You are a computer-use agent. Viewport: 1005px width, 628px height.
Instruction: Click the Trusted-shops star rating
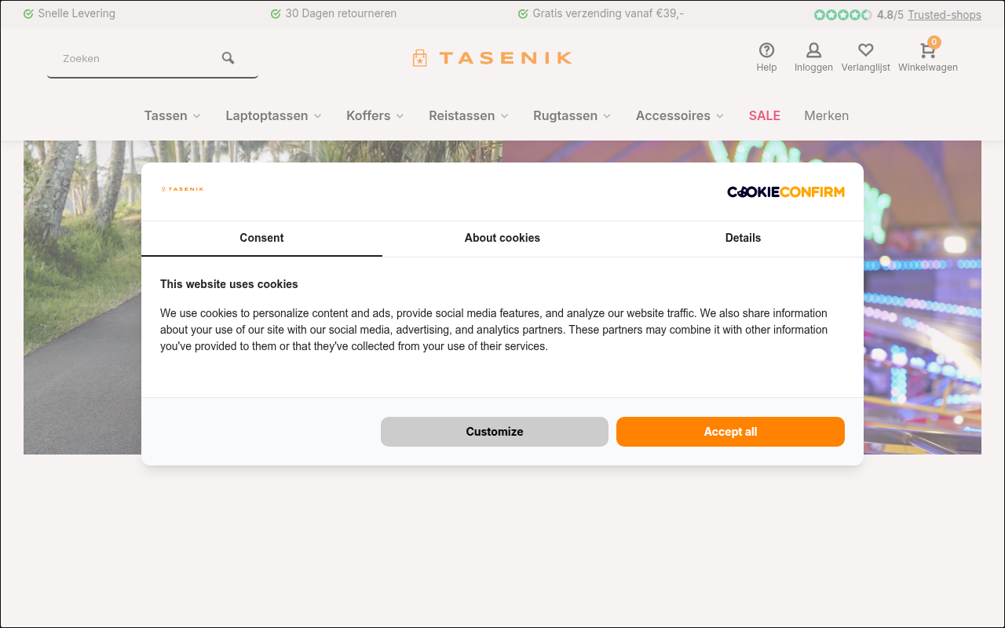coord(842,15)
